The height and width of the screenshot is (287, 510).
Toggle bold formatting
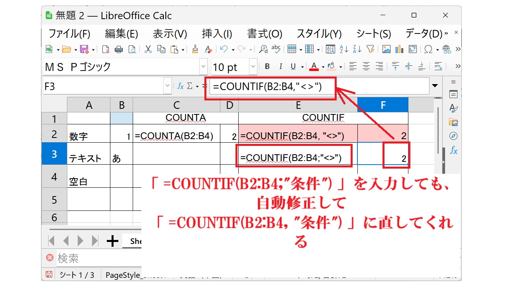click(x=267, y=66)
